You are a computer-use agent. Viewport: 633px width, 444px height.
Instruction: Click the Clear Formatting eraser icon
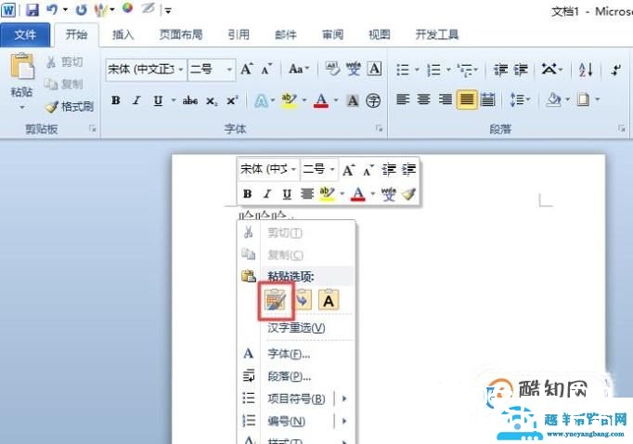(x=332, y=70)
